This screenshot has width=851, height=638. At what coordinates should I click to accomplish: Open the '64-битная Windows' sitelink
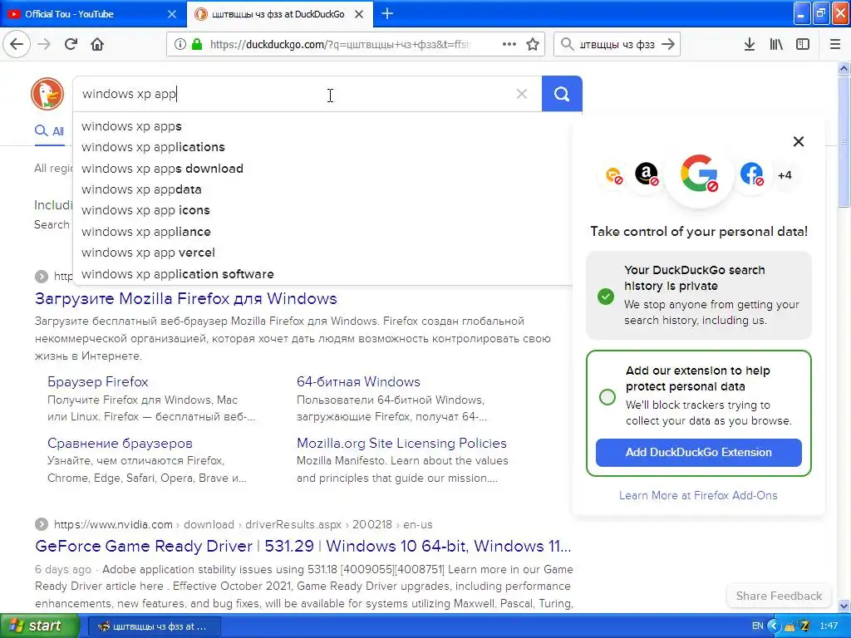tap(358, 381)
